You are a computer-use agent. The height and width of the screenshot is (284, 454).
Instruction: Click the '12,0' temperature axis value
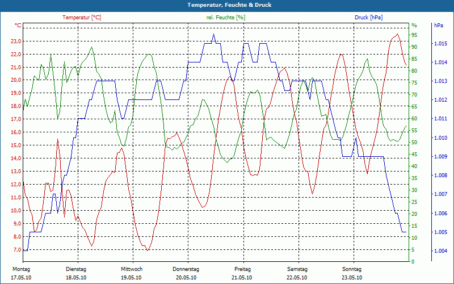click(16, 184)
